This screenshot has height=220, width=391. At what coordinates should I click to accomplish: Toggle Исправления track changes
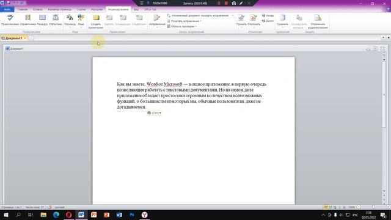157,20
